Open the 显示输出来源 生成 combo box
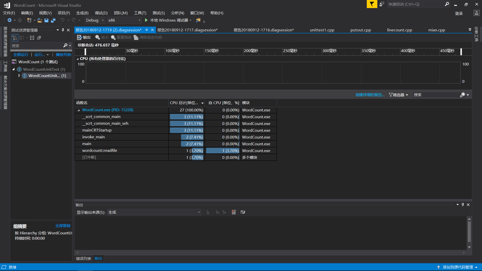Image resolution: width=482 pixels, height=271 pixels. 154,212
